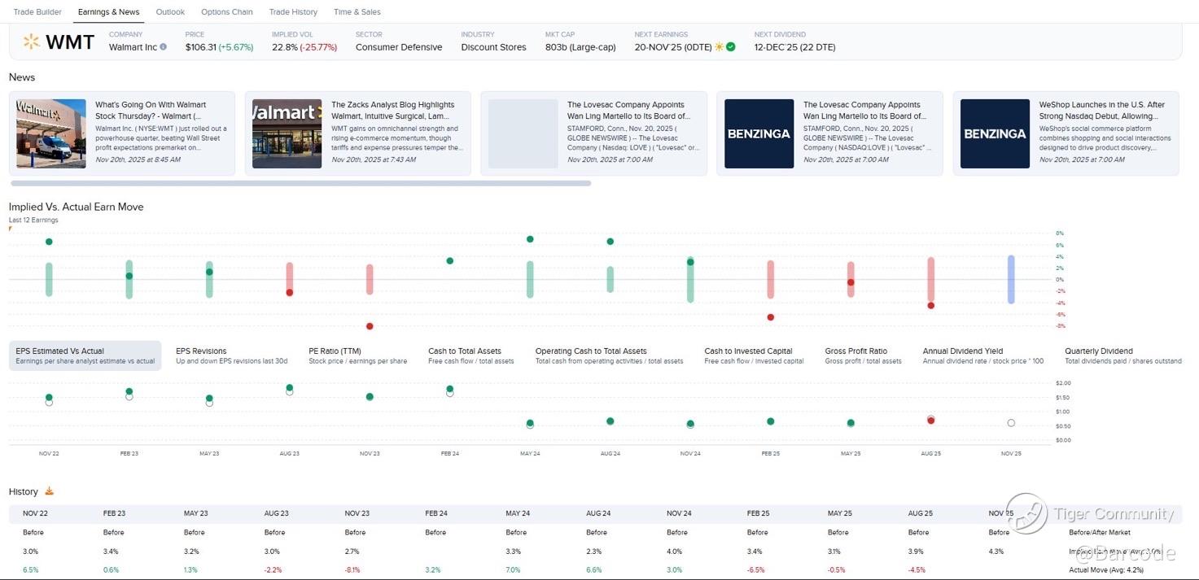Open the Walmart storefront Zacks article image

[287, 133]
